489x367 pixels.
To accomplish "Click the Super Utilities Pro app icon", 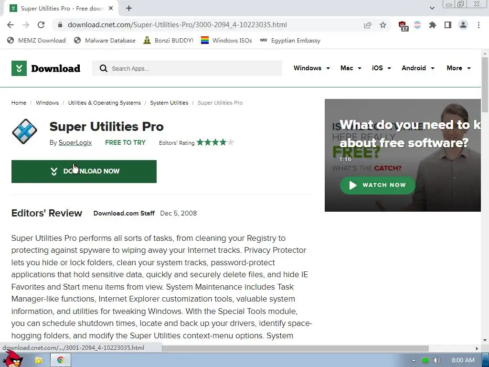I will (24, 131).
